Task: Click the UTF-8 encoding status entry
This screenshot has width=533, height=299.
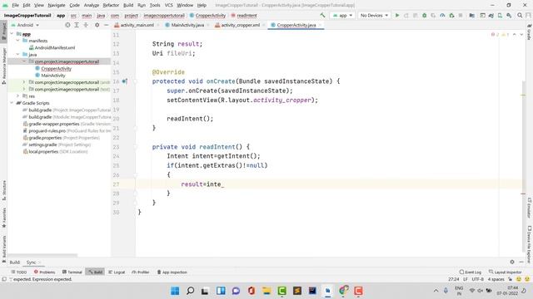Action: click(x=477, y=279)
